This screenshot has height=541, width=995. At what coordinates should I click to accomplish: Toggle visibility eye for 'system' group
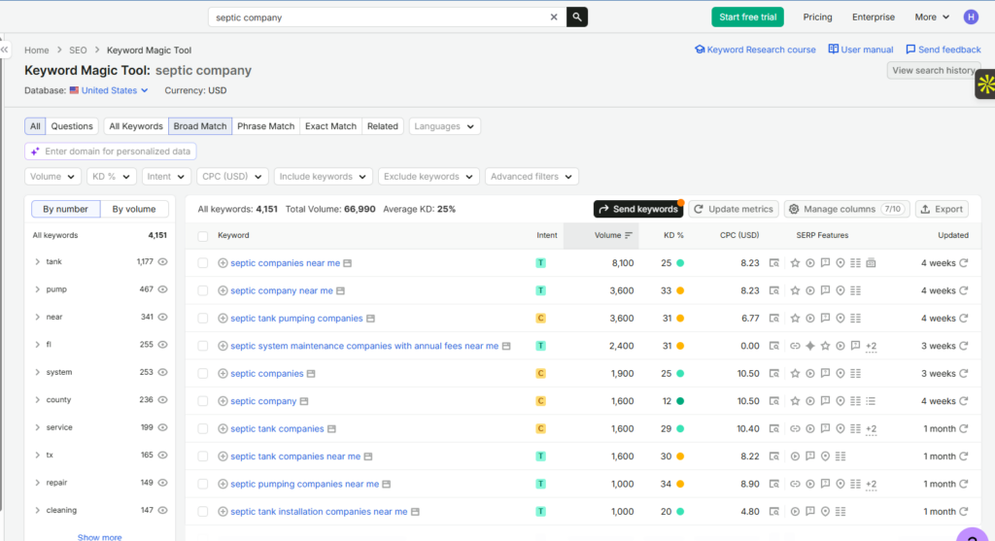tap(163, 372)
